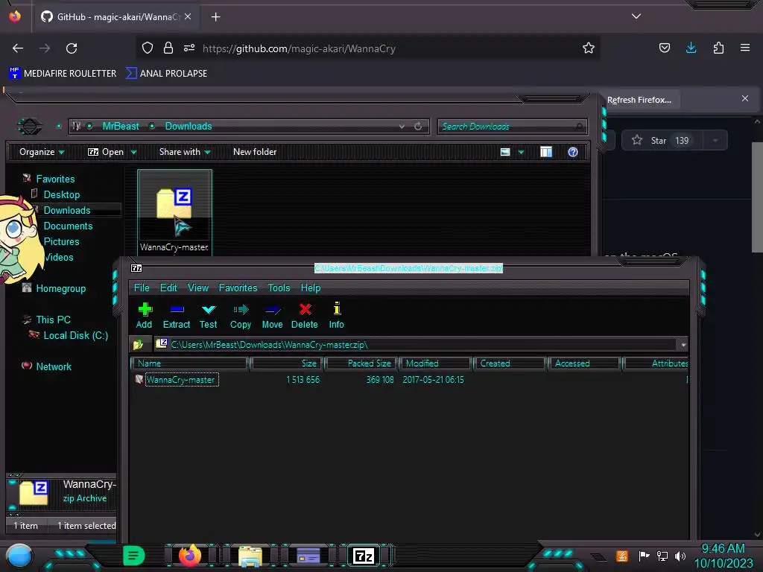
Task: Extract the archive with the Extract tool
Action: click(176, 315)
